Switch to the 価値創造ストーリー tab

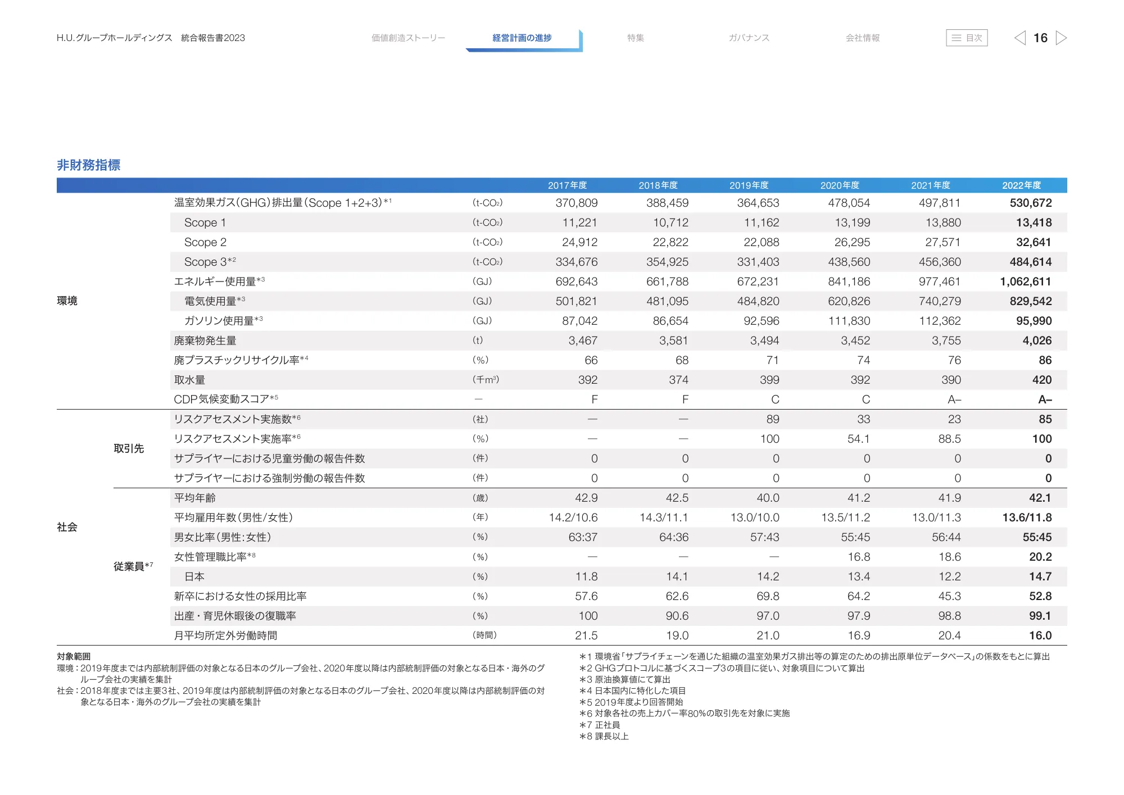[x=408, y=38]
